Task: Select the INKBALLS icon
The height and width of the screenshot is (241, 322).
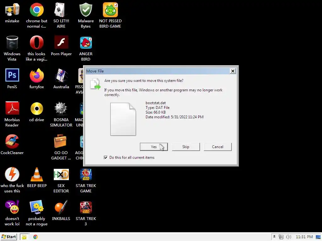Action: pyautogui.click(x=61, y=207)
